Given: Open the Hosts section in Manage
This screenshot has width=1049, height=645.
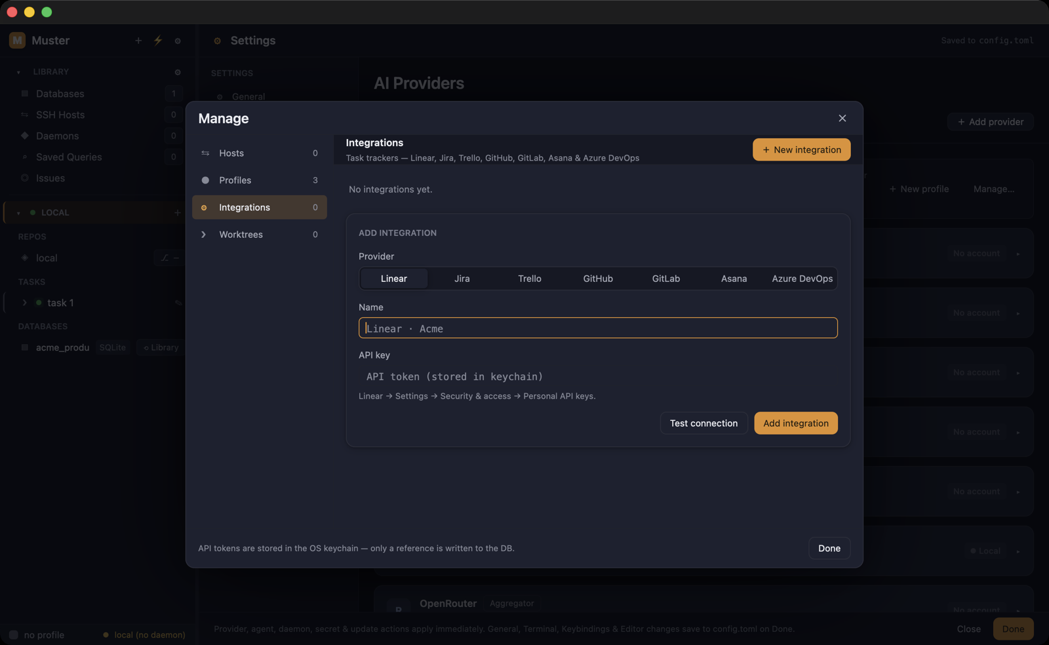Looking at the screenshot, I should (x=259, y=153).
